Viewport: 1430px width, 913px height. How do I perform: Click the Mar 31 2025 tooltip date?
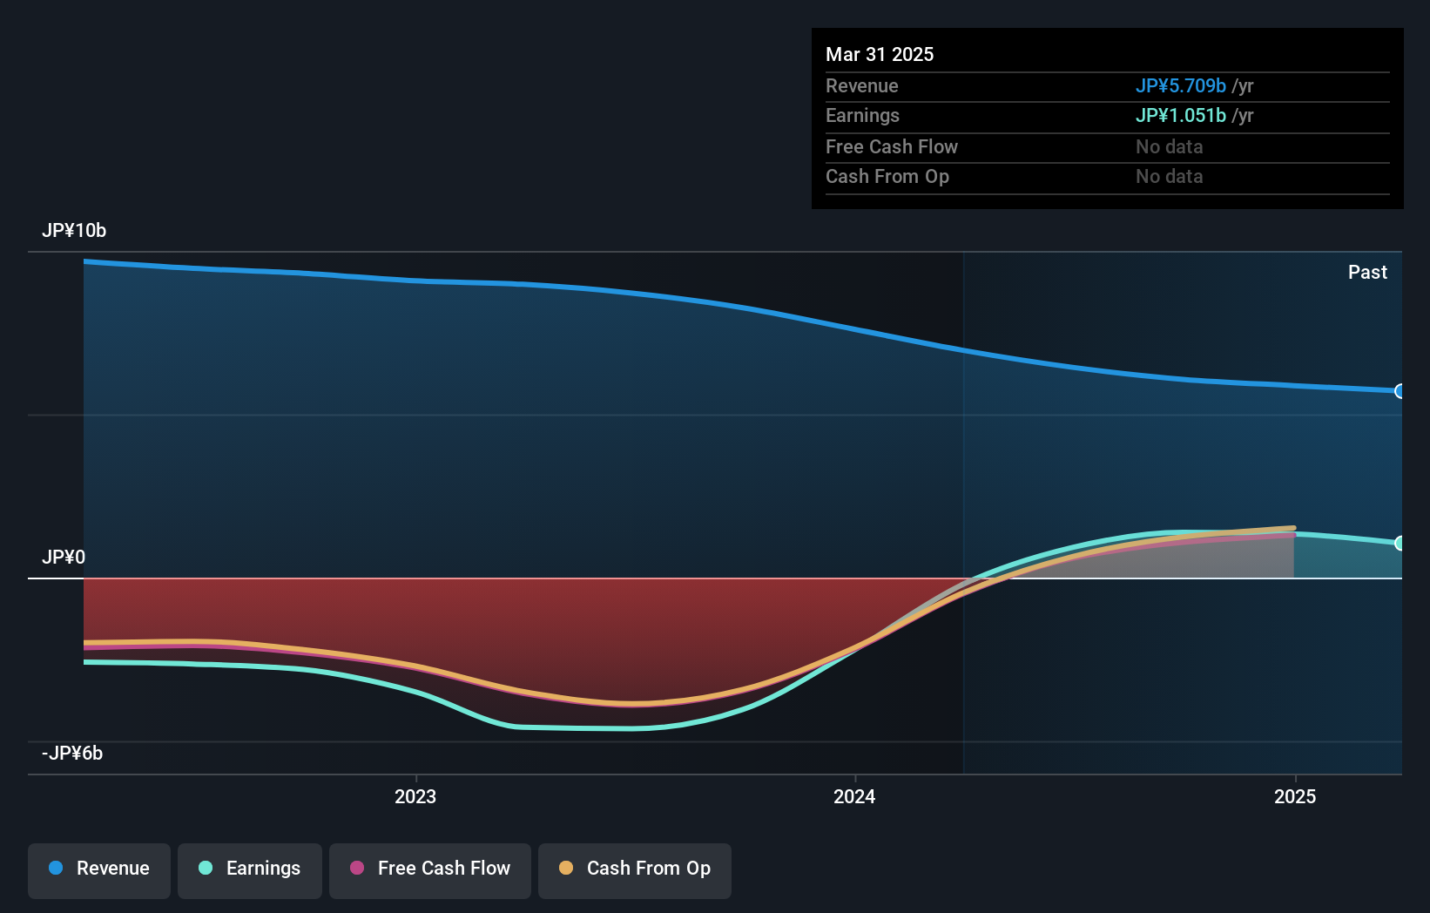pos(880,55)
